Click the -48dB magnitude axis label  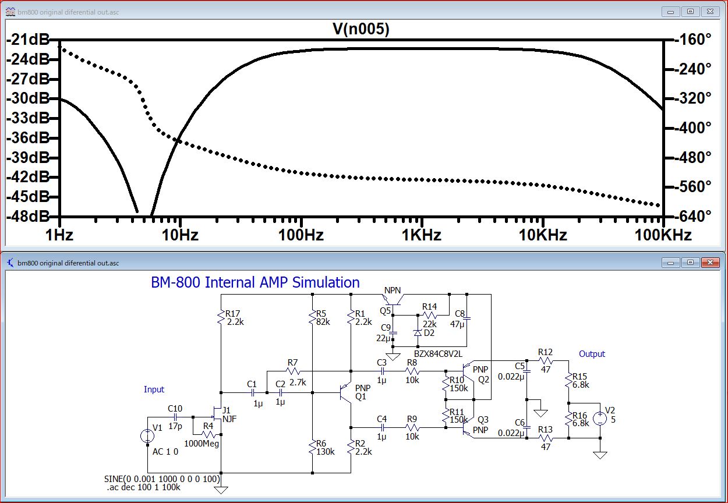click(28, 216)
